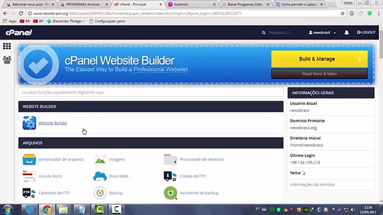Image resolution: width=383 pixels, height=215 pixels.
Task: Click the volume speaker icon in system tray
Action: (352, 210)
